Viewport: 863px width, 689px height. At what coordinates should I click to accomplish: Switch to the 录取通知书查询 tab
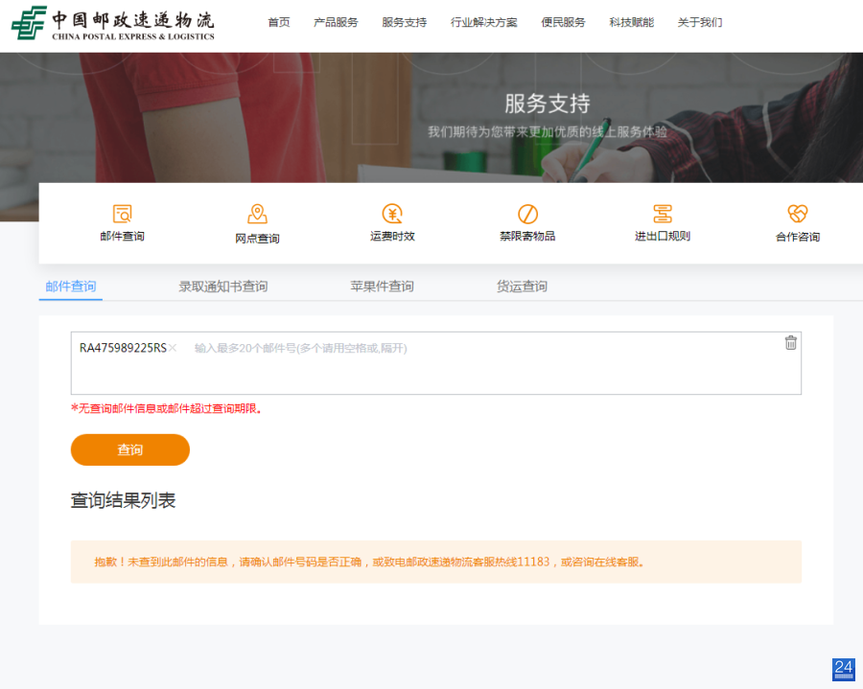pyautogui.click(x=222, y=287)
